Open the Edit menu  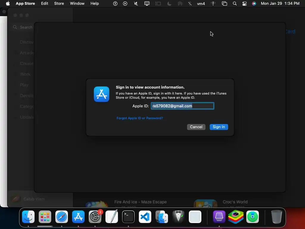pyautogui.click(x=45, y=4)
